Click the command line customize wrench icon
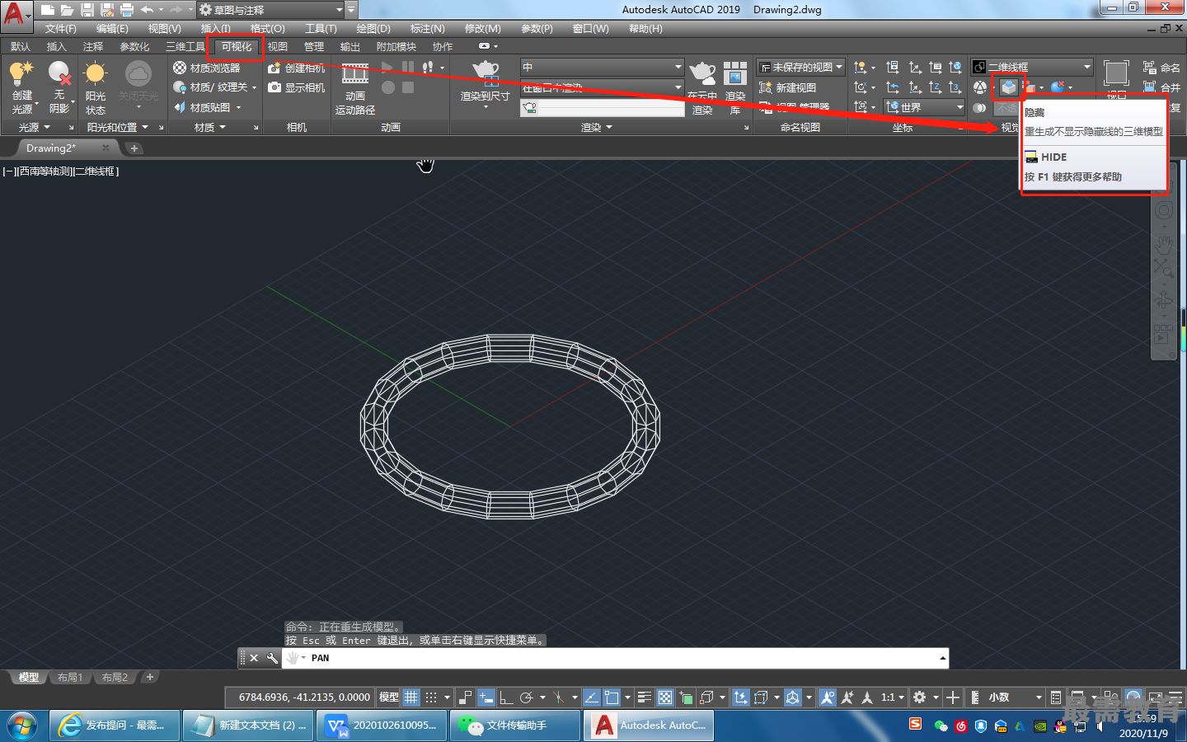Screen dimensions: 1187x742 [x=272, y=658]
